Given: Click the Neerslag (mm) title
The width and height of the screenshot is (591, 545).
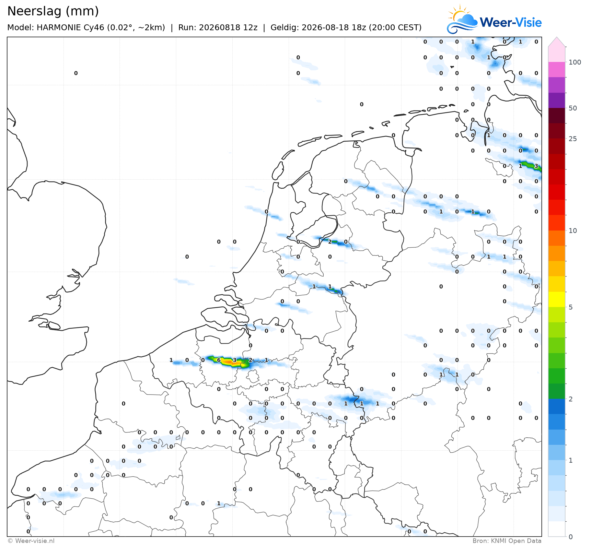Looking at the screenshot, I should point(53,11).
